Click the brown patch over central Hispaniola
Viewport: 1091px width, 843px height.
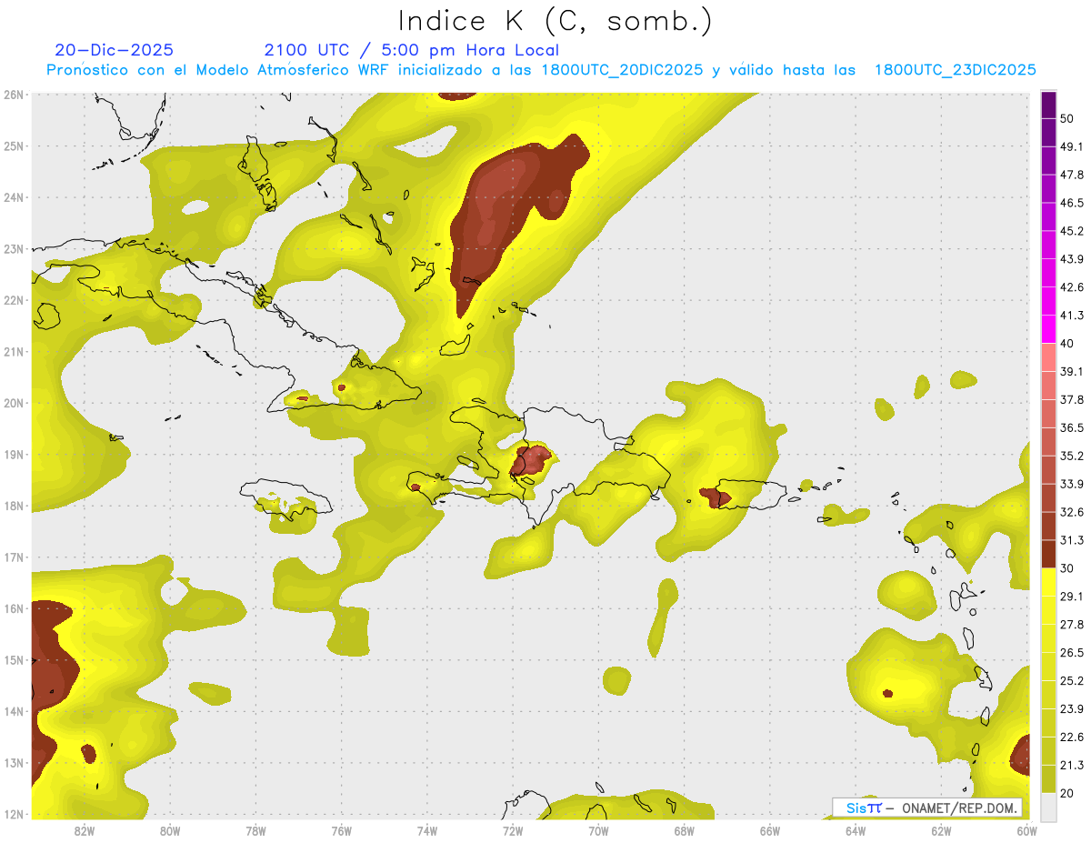coord(530,459)
